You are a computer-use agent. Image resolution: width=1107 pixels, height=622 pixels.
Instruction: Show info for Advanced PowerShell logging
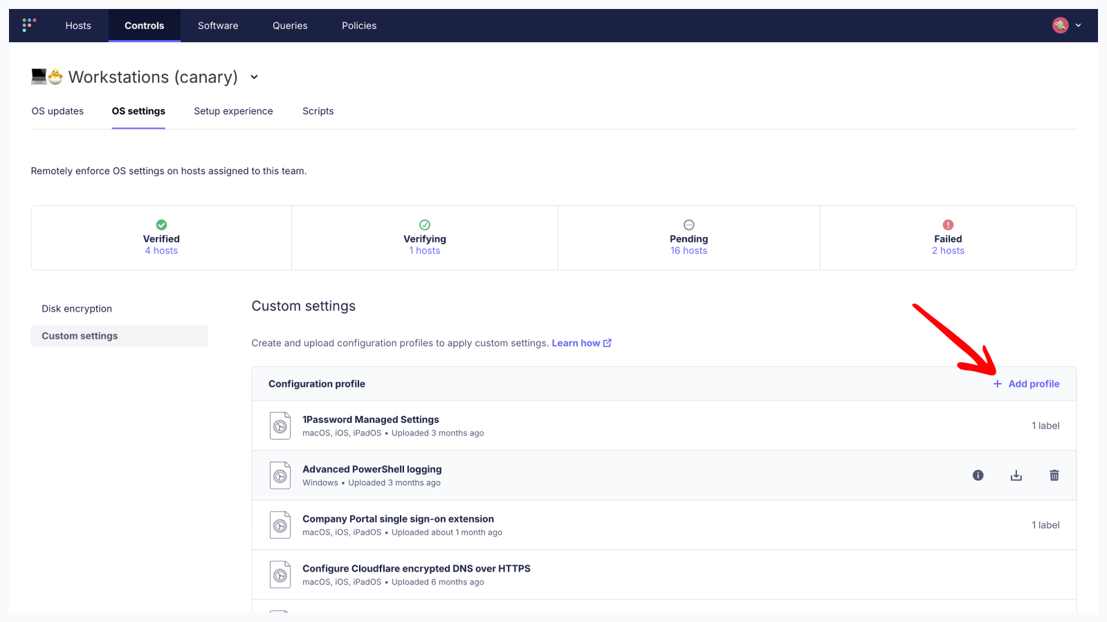coord(978,475)
